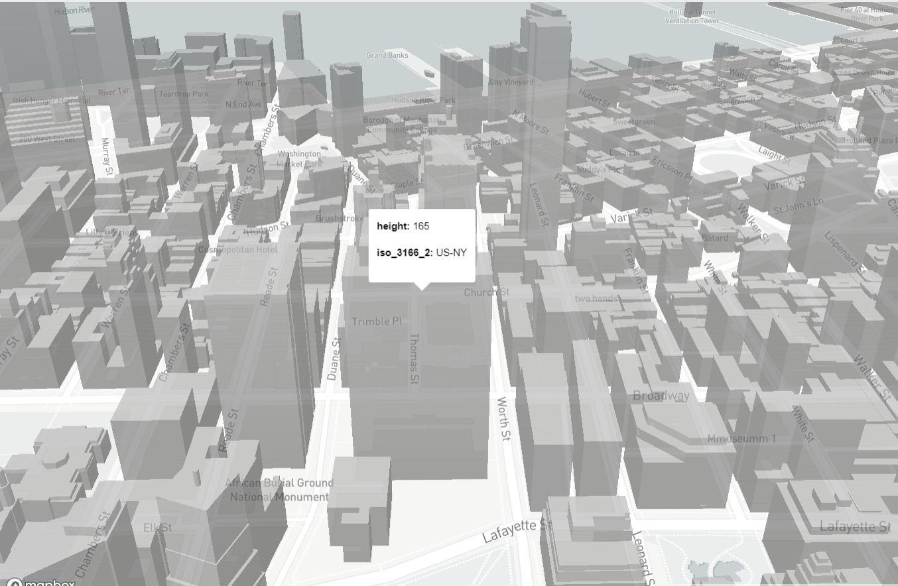Image resolution: width=898 pixels, height=586 pixels.
Task: Click the City Vineyard label
Action: coord(511,82)
